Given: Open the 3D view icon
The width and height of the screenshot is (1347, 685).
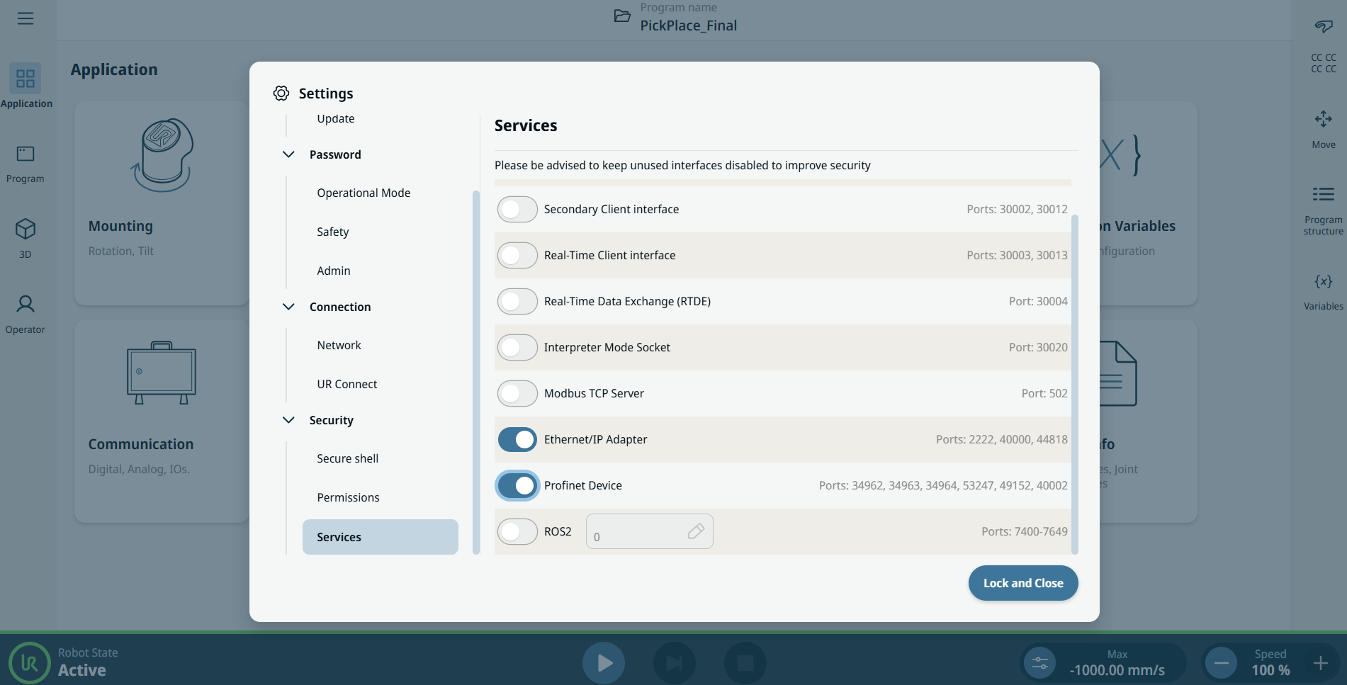Looking at the screenshot, I should pos(26,230).
